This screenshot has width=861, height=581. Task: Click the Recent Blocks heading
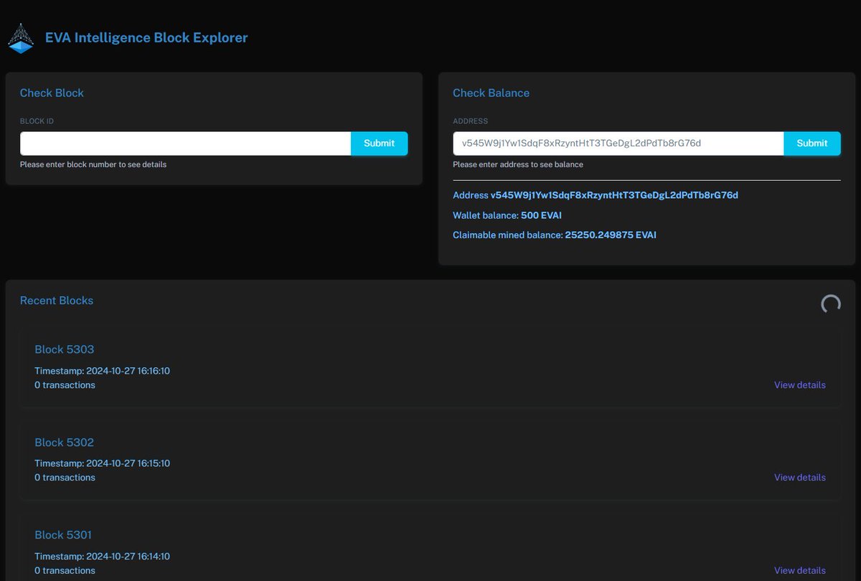pyautogui.click(x=57, y=301)
